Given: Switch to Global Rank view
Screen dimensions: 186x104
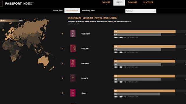Looking at the screenshot, I should 58,10.
